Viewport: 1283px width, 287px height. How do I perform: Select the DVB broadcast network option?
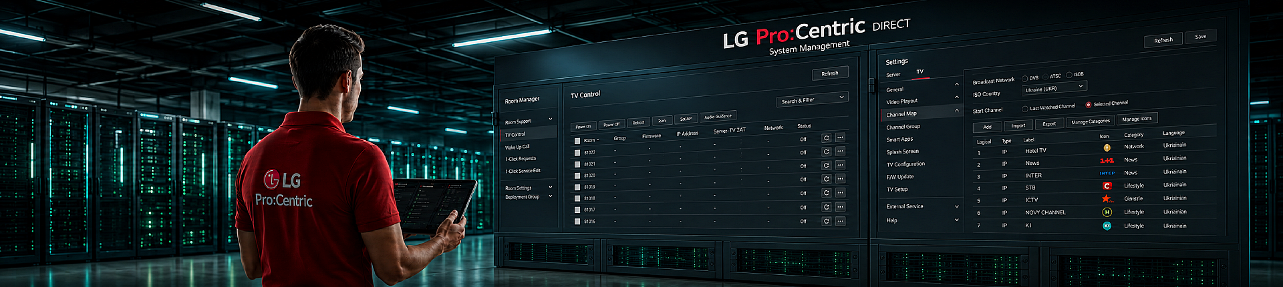1025,78
